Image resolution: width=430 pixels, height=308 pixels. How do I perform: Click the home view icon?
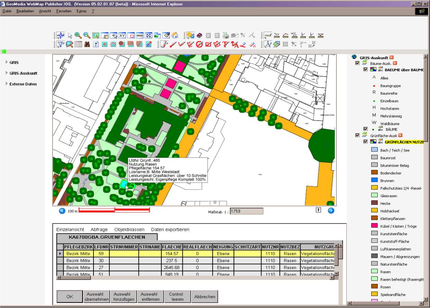(175, 35)
